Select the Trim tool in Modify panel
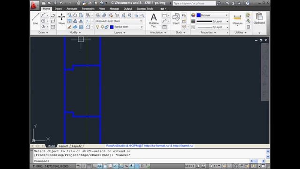300x169 pixels. 88,21
